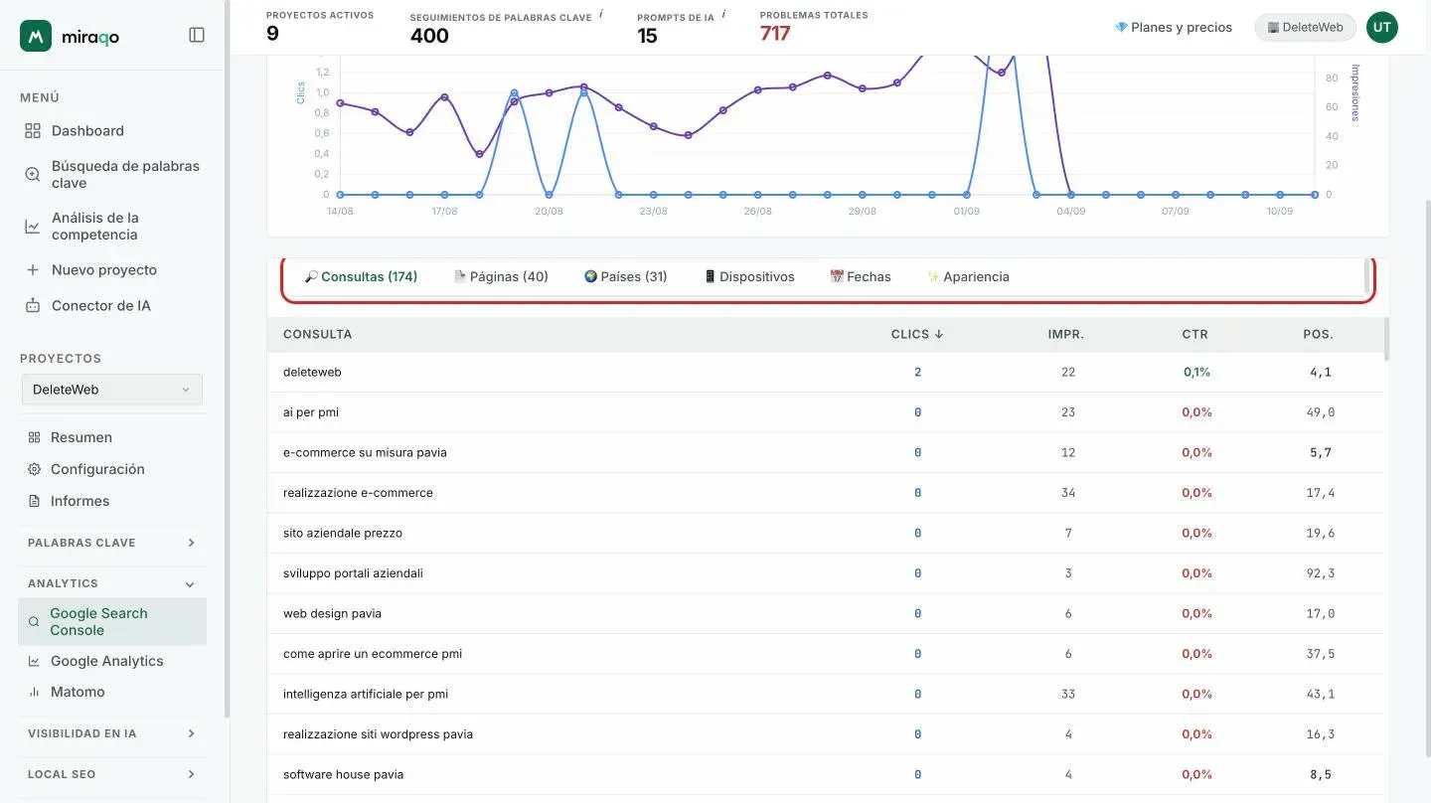Open the Fechas tab
This screenshot has width=1431, height=803.
(x=861, y=277)
